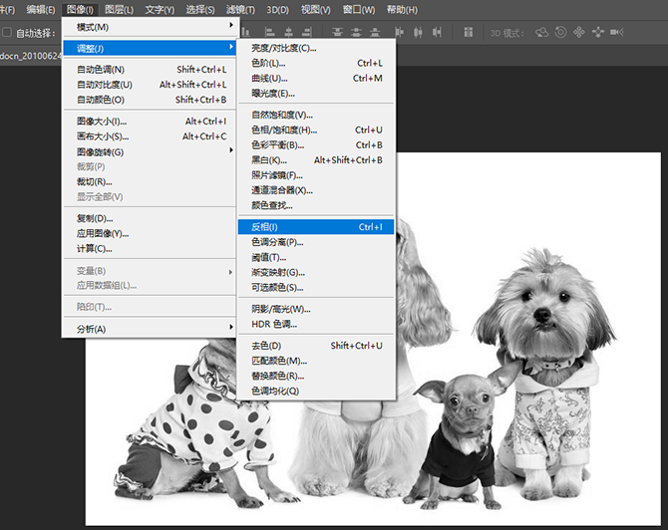Choose 自然饱和度(V) vibrance
668x530 pixels.
pyautogui.click(x=316, y=115)
